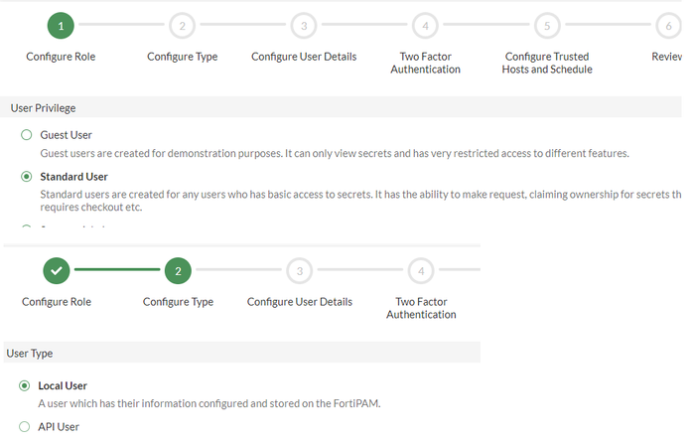Click the lower Configure User Details label

click(x=299, y=302)
